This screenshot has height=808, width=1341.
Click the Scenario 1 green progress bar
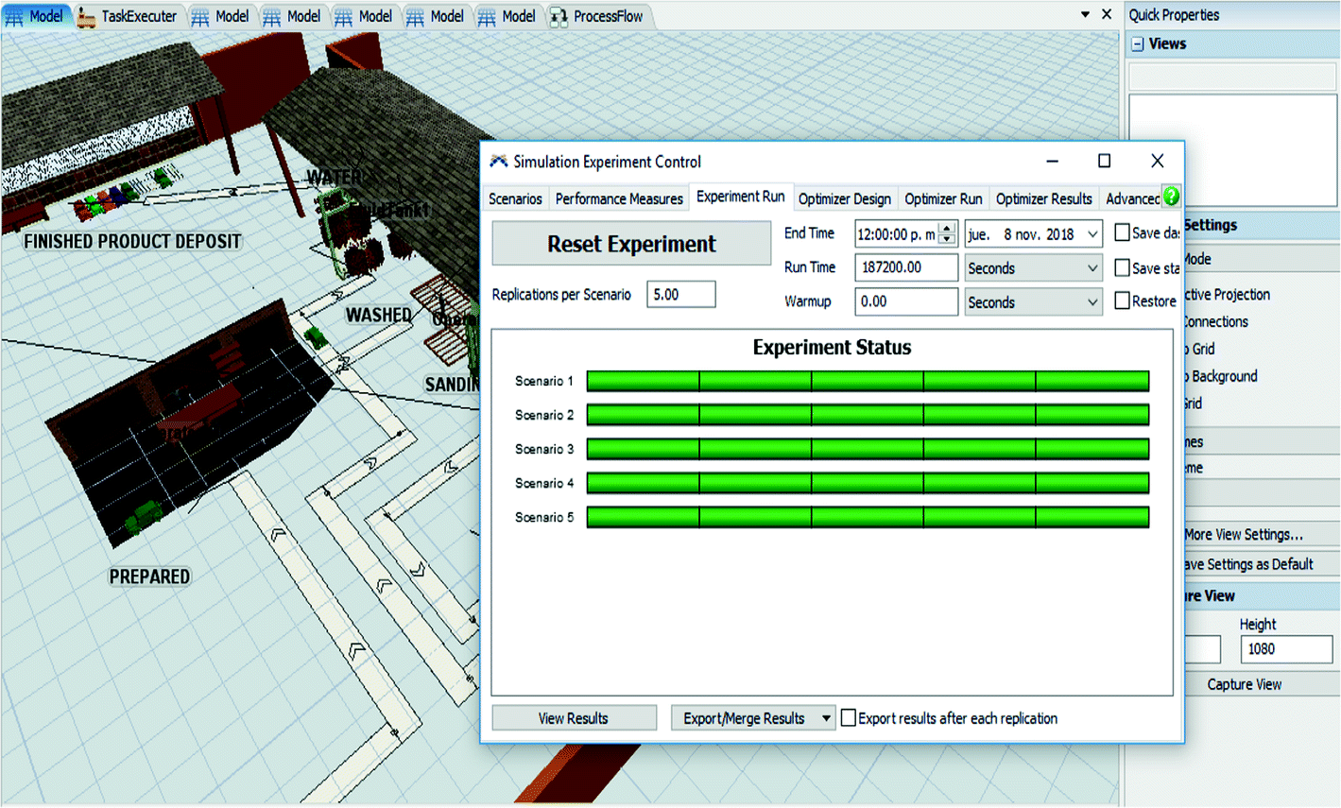tap(868, 381)
